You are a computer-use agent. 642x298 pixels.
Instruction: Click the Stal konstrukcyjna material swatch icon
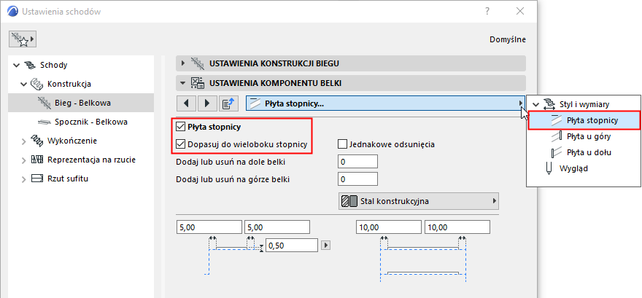pos(349,201)
